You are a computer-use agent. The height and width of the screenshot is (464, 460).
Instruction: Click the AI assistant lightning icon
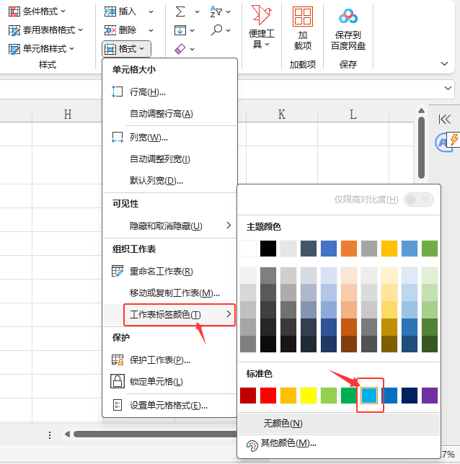(454, 139)
